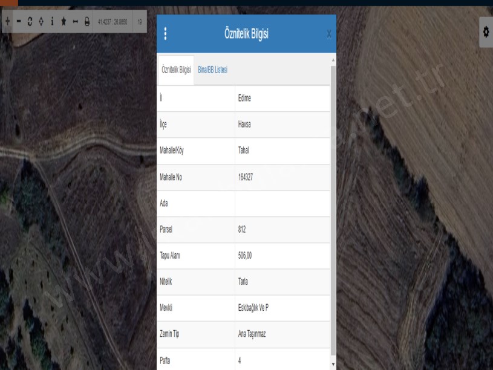The height and width of the screenshot is (370, 493).
Task: Switch to the Bina/BB Listesi tab
Action: [212, 70]
